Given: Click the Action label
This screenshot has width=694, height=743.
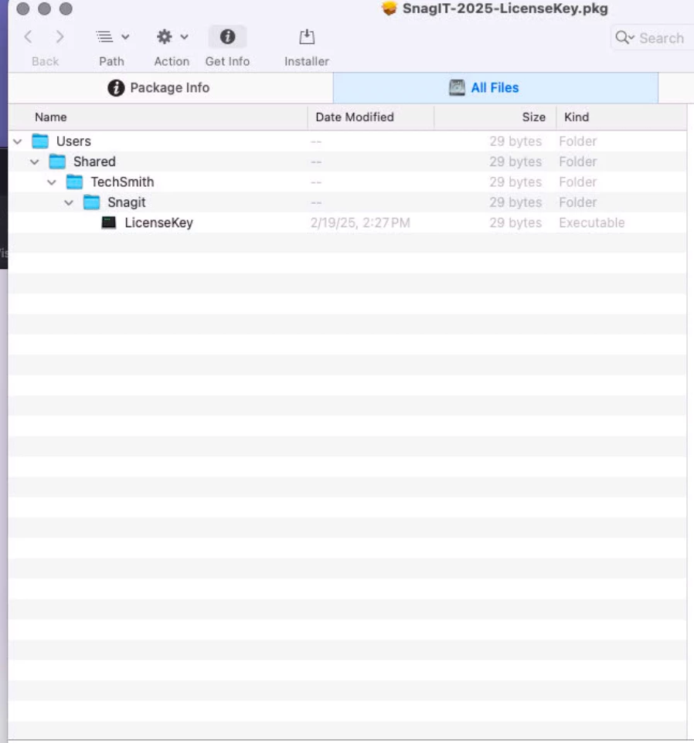Looking at the screenshot, I should pyautogui.click(x=172, y=62).
